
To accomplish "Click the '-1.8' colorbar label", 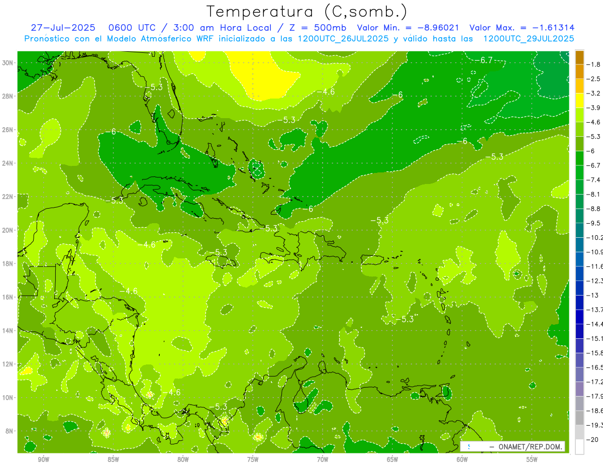I will tap(594, 64).
